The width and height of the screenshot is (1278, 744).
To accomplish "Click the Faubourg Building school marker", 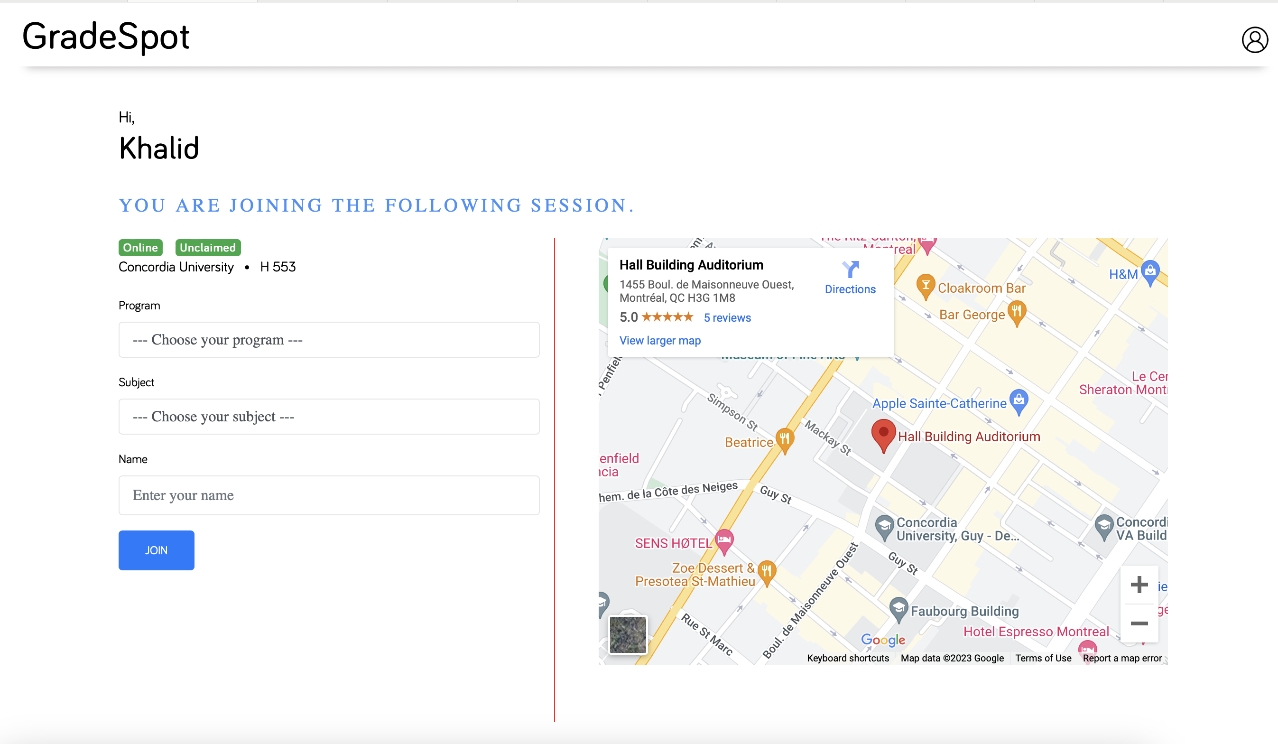I will (x=898, y=607).
